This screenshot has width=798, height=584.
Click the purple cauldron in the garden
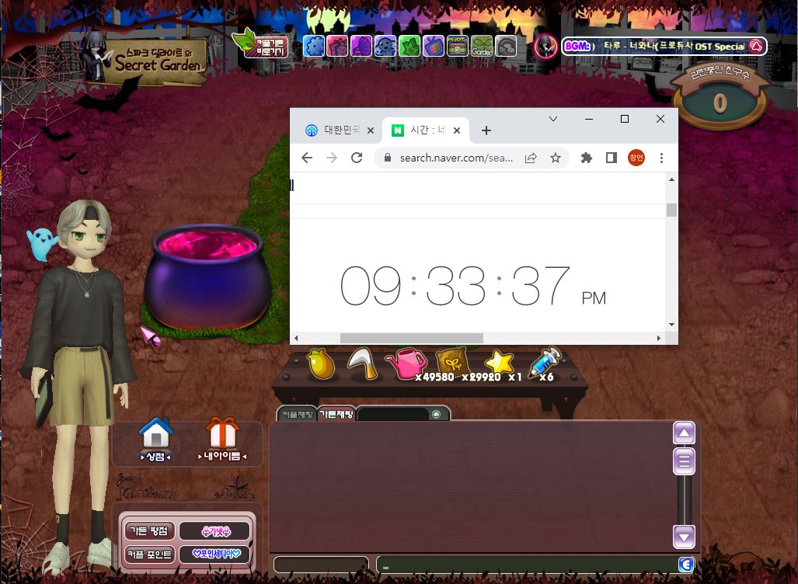[x=207, y=277]
